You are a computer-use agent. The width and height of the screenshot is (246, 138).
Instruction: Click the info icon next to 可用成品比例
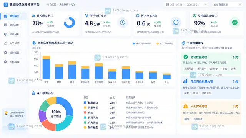tap(216, 16)
